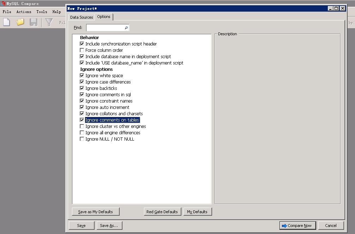Click the Save floppy disk toolbar icon
The image size is (355, 234).
[x=34, y=22]
